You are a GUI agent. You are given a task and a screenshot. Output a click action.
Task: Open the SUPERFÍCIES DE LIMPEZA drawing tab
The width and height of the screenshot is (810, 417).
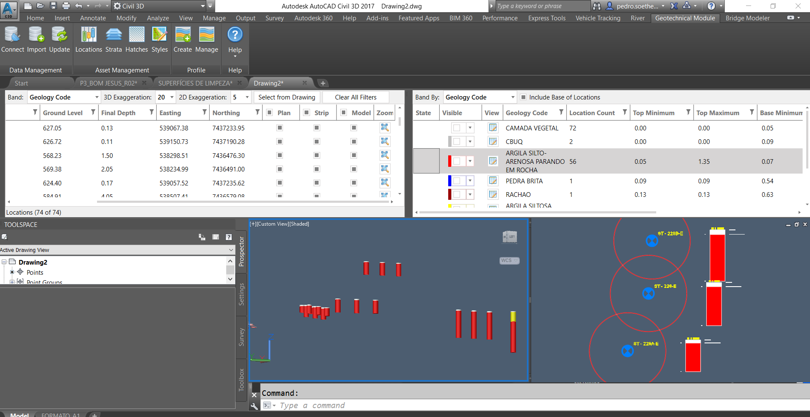click(195, 83)
